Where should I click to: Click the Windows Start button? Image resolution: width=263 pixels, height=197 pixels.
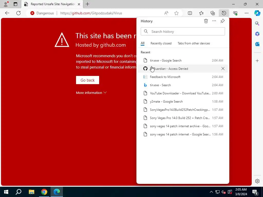(6, 192)
